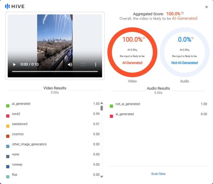Select the runway result label
Image resolution: width=213 pixels, height=184 pixels.
point(17,164)
